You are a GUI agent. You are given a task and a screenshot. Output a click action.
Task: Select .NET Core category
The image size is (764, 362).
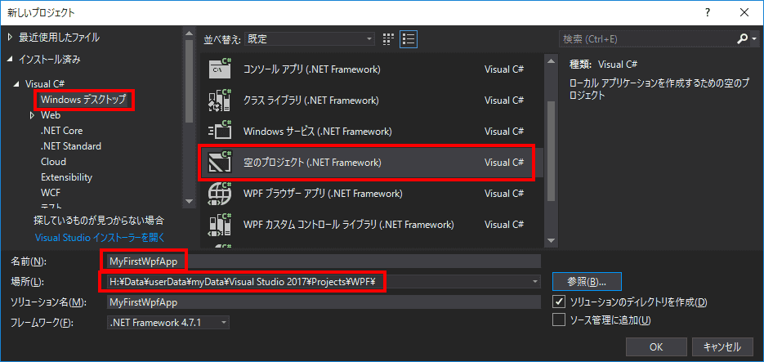pos(62,131)
